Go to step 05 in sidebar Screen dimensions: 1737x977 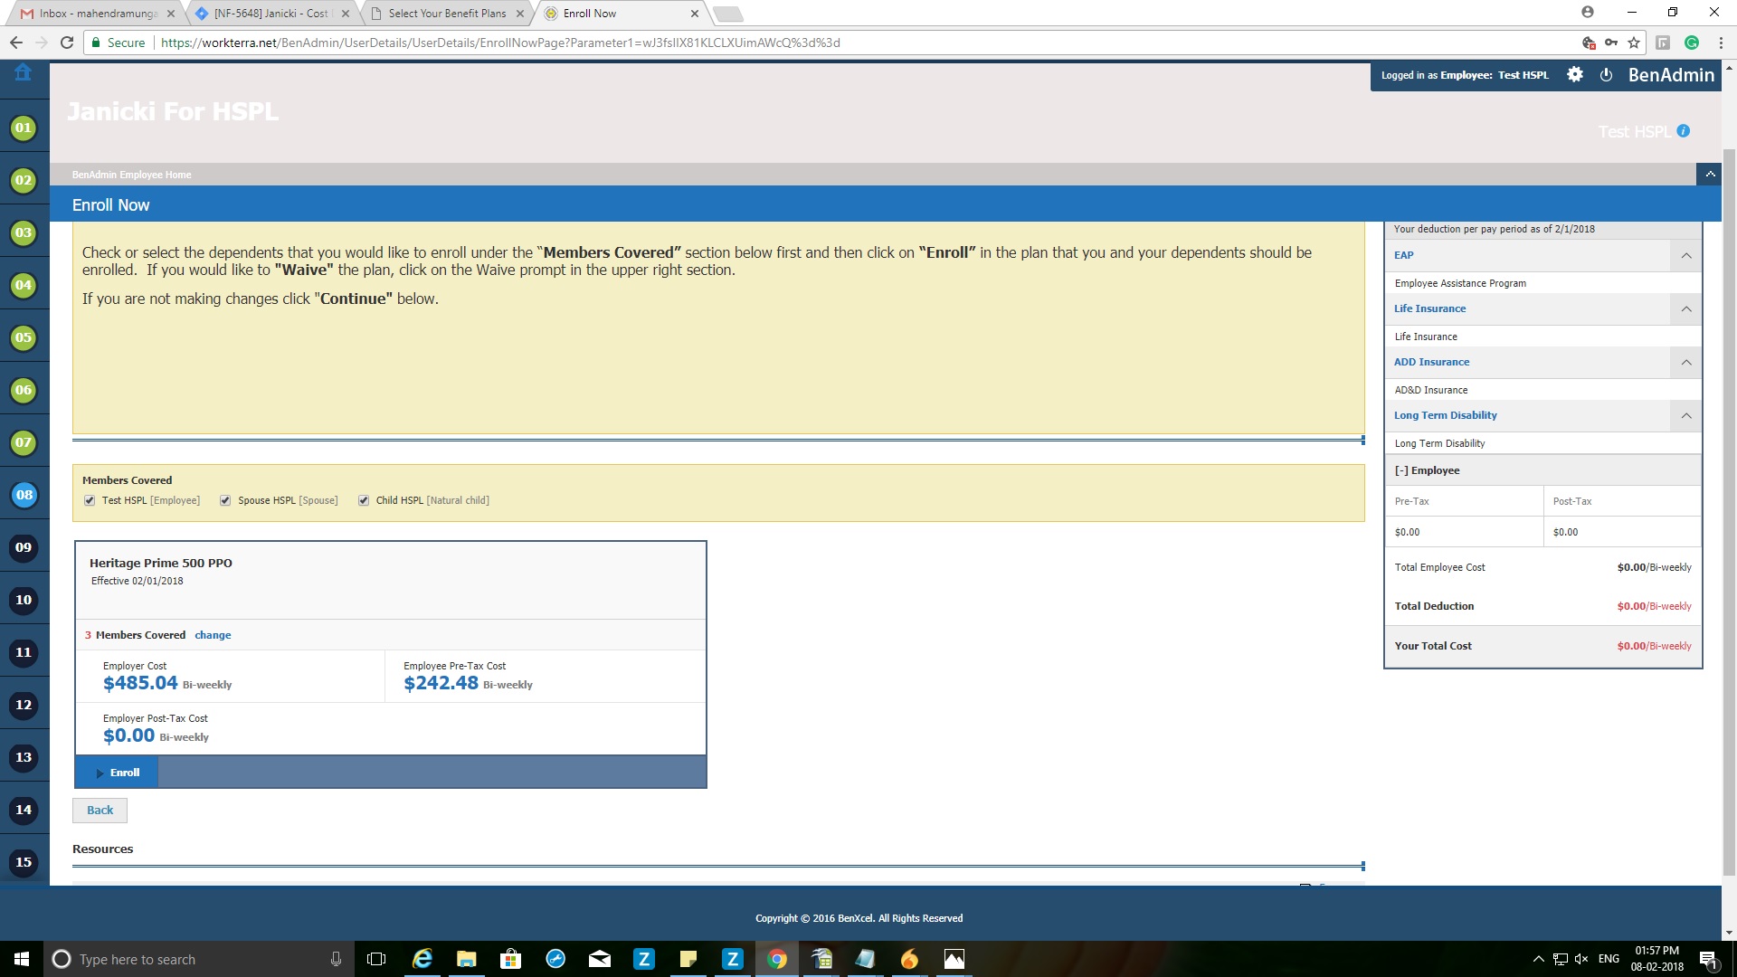tap(24, 337)
